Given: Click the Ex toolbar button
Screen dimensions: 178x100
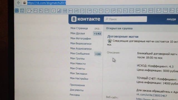Looking at the screenshot, I should coord(172,11).
